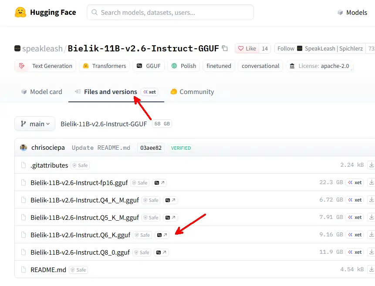
Task: Open GGUF viewer for Q4_K_M file
Action: click(x=171, y=200)
